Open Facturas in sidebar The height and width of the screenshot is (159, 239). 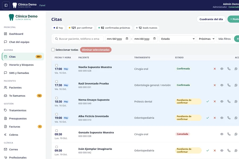(23, 127)
